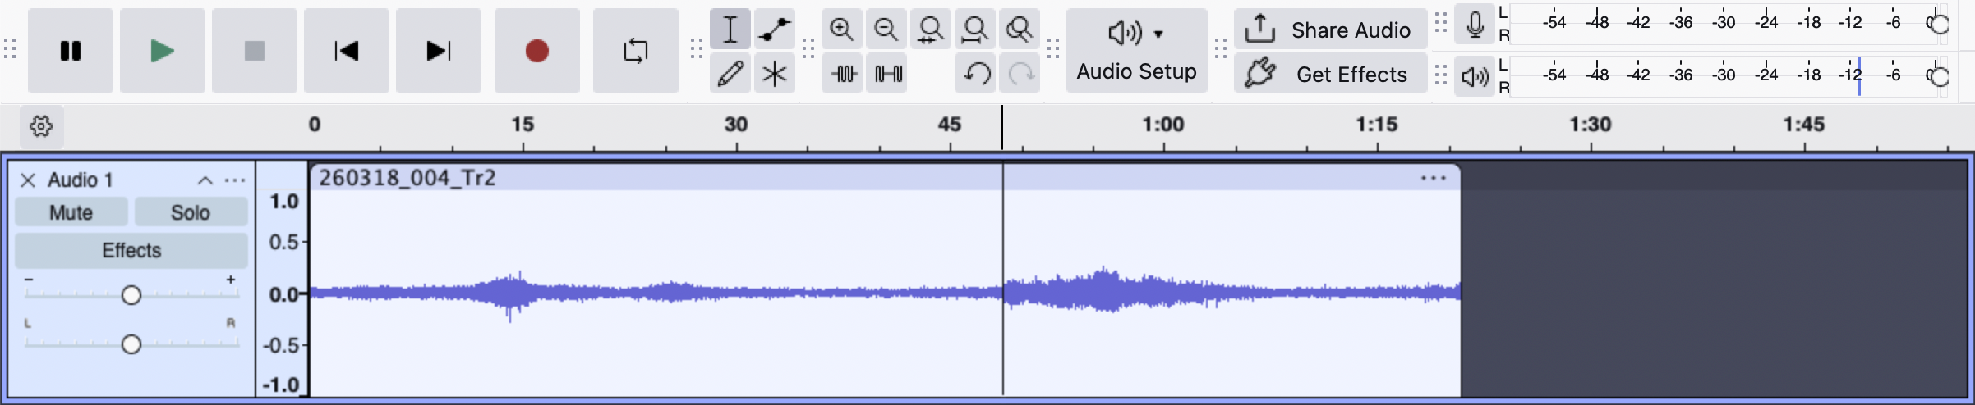Click the Share Audio button
This screenshot has width=1975, height=405.
point(1330,30)
